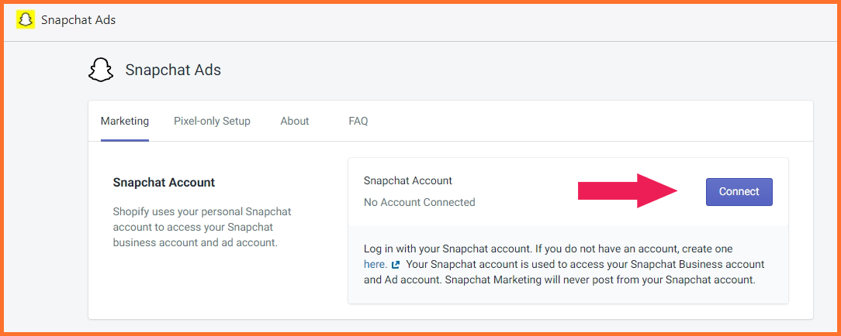Click the 'Snapchat Account' label inside the card
The height and width of the screenshot is (336, 841).
pos(407,181)
